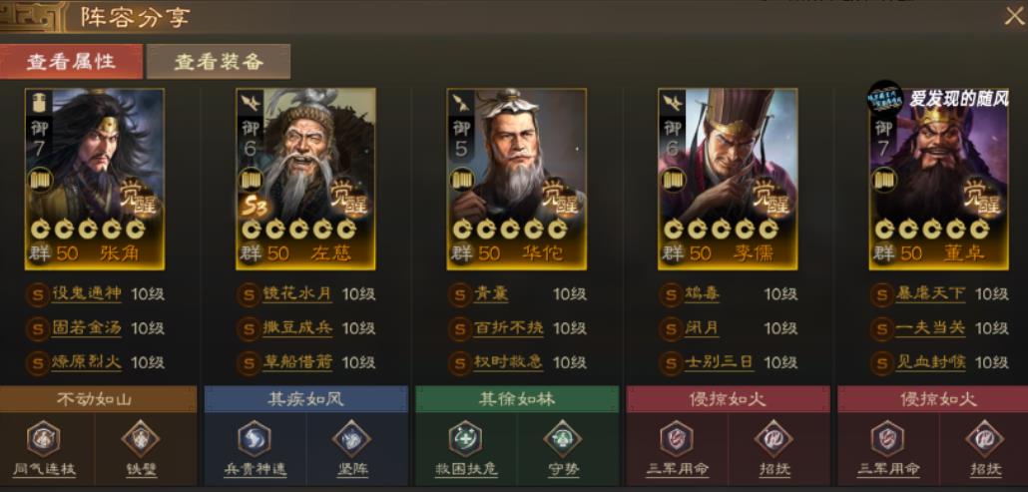
Task: Open the 役鬼通神 skill link
Action: pos(87,294)
